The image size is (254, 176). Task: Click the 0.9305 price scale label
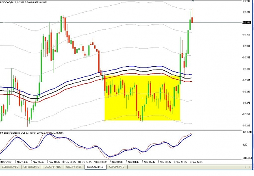[247, 80]
